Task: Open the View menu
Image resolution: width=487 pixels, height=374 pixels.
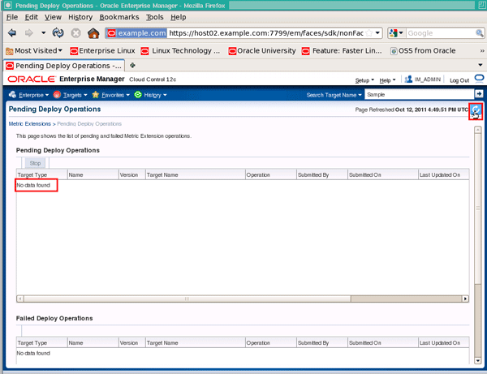Action: tap(53, 17)
